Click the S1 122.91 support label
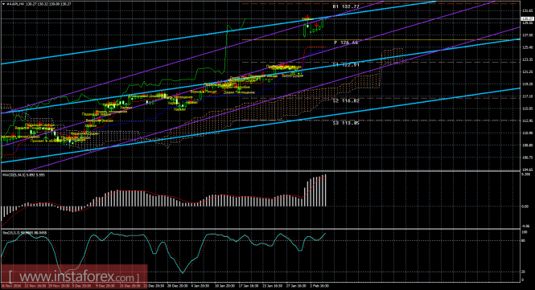This screenshot has height=290, width=535. 346,64
